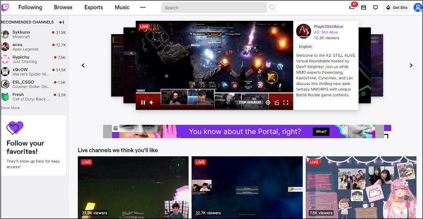This screenshot has height=219, width=423.
Task: Open the Browse page
Action: coord(63,7)
